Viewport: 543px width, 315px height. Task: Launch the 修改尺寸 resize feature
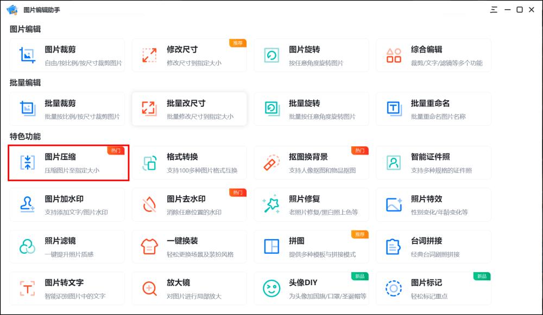(190, 55)
